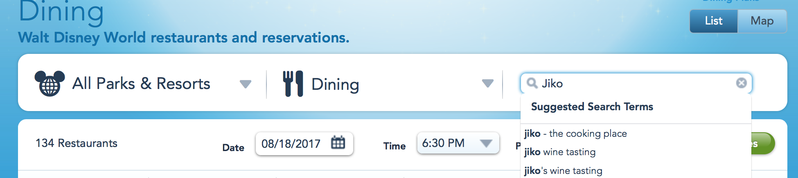This screenshot has width=798, height=178.
Task: Click the large Dining page heading
Action: [61, 12]
